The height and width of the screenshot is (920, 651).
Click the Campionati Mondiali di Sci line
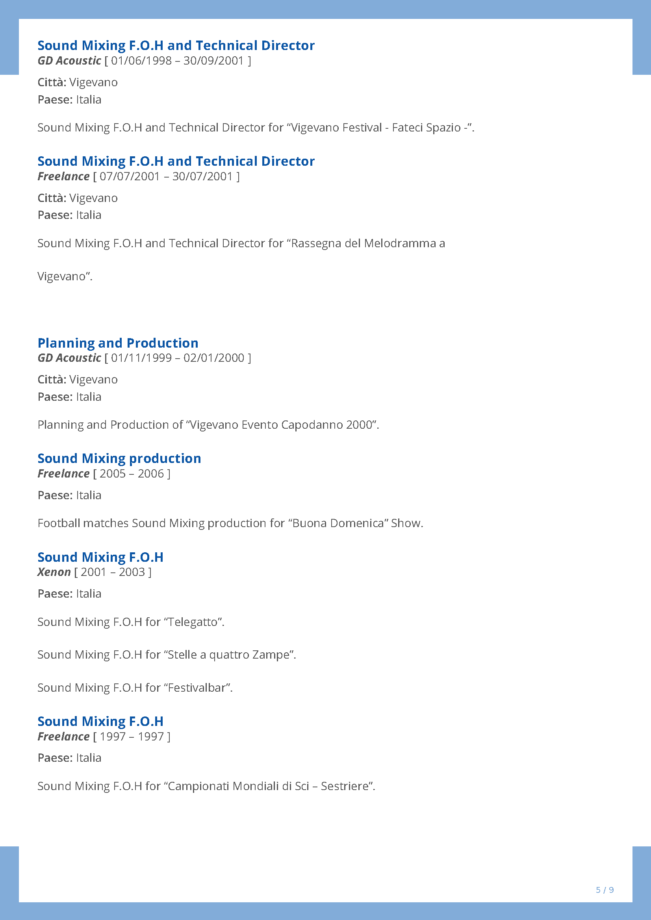206,786
